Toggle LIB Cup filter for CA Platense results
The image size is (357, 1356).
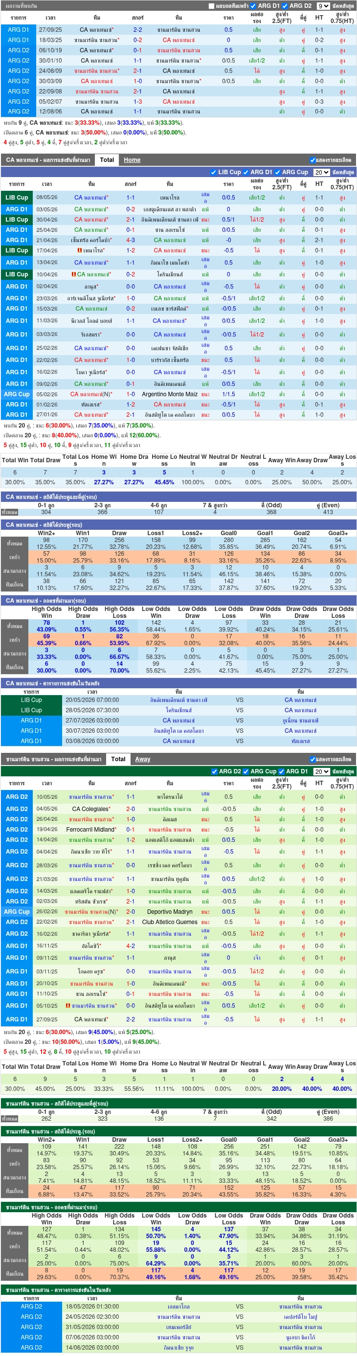click(x=213, y=172)
